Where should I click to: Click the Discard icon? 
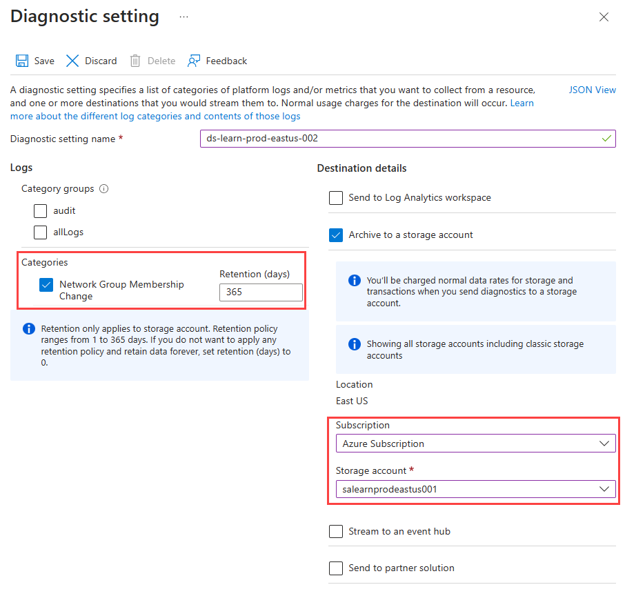coord(72,61)
